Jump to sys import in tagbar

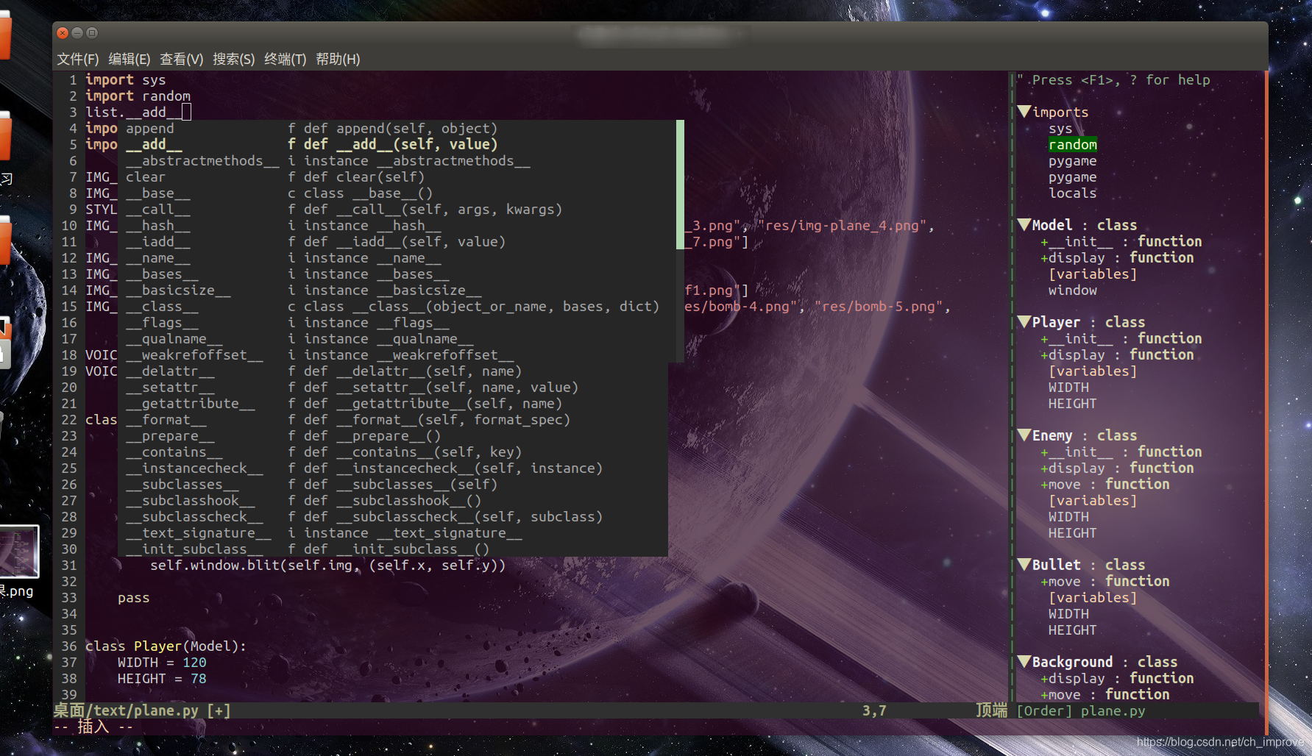[x=1060, y=128]
